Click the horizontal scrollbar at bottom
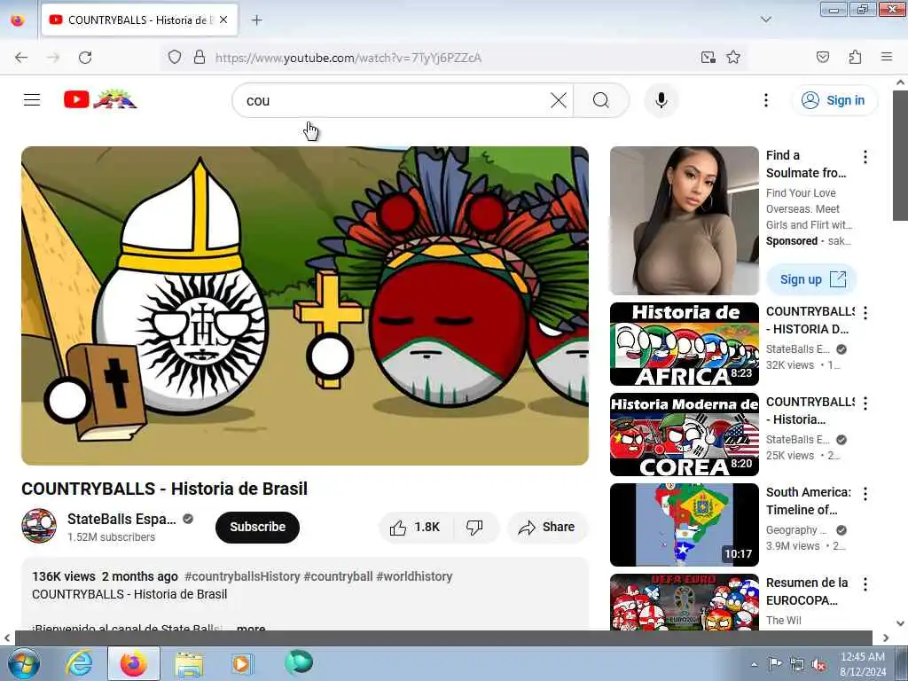The width and height of the screenshot is (908, 681). tap(443, 638)
